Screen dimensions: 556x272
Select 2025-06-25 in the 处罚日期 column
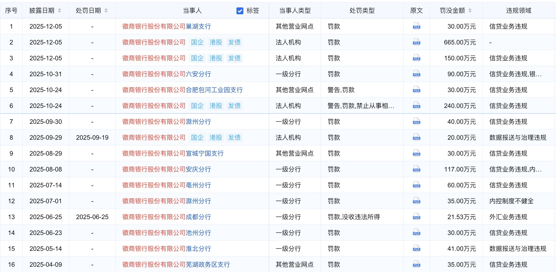click(x=92, y=217)
